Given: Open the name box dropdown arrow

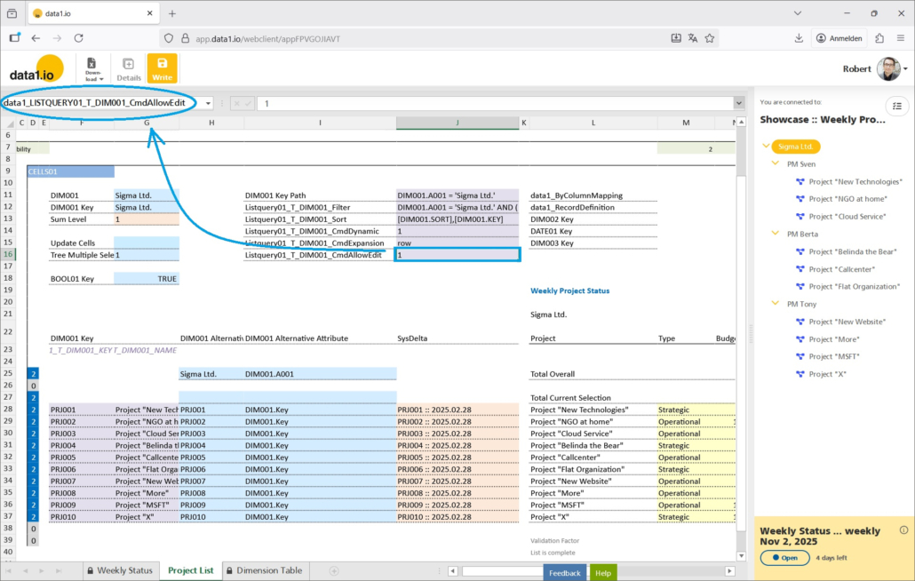Looking at the screenshot, I should [207, 103].
